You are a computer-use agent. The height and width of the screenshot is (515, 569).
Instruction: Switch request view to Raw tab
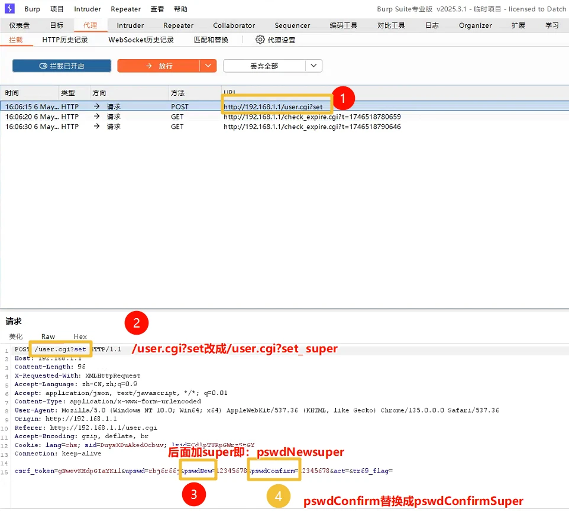(x=48, y=336)
